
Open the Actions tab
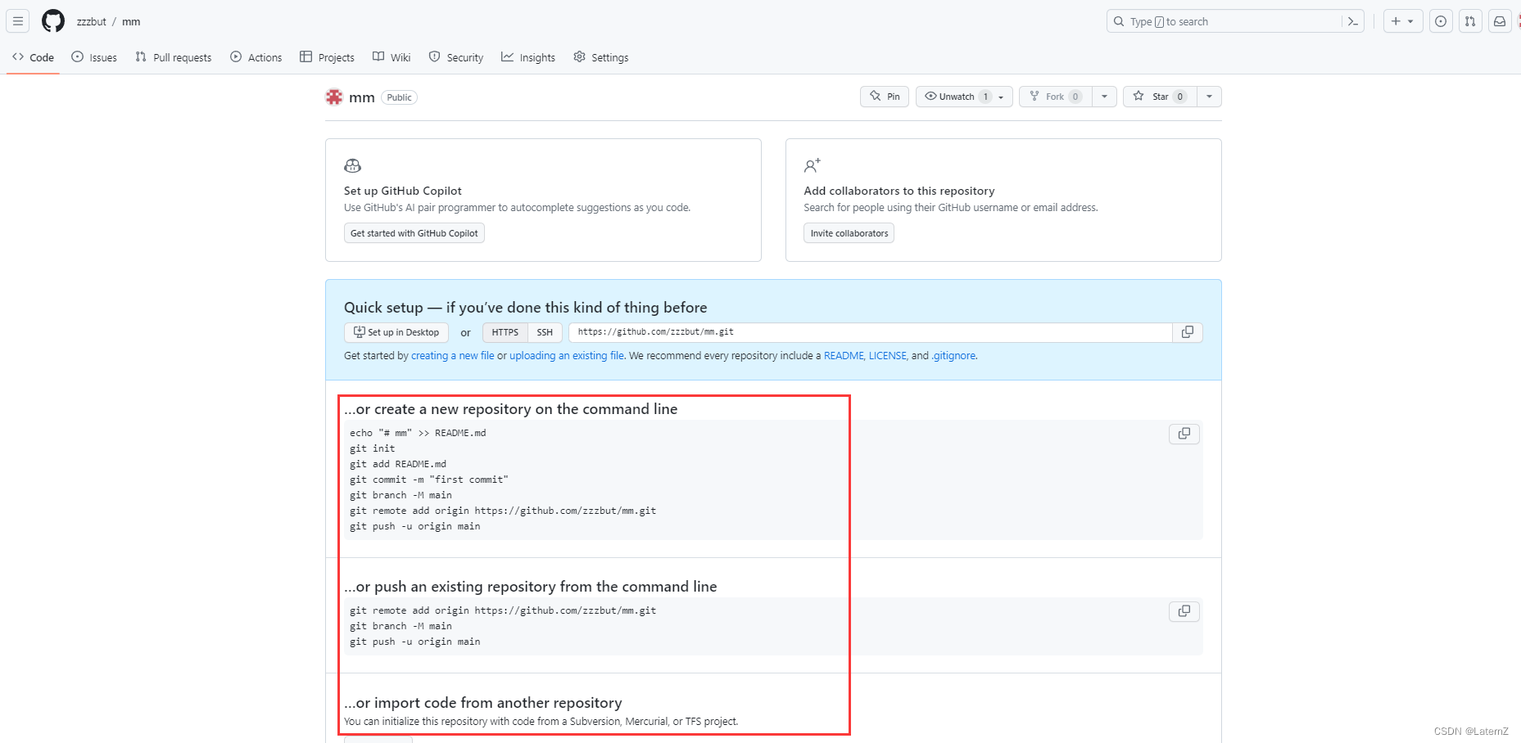[256, 57]
